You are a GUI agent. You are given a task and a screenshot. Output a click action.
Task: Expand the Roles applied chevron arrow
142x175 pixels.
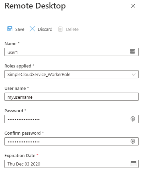[x=134, y=75]
